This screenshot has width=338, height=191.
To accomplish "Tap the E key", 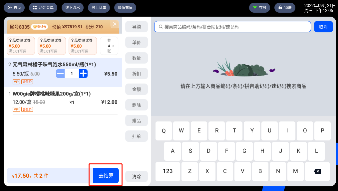I will pyautogui.click(x=199, y=131).
